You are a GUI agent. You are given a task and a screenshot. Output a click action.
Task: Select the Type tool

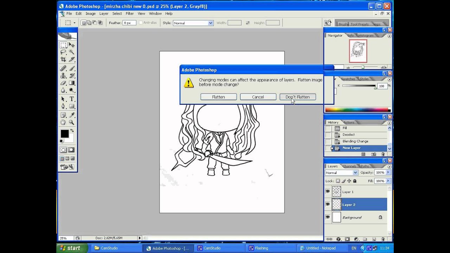tap(72, 99)
